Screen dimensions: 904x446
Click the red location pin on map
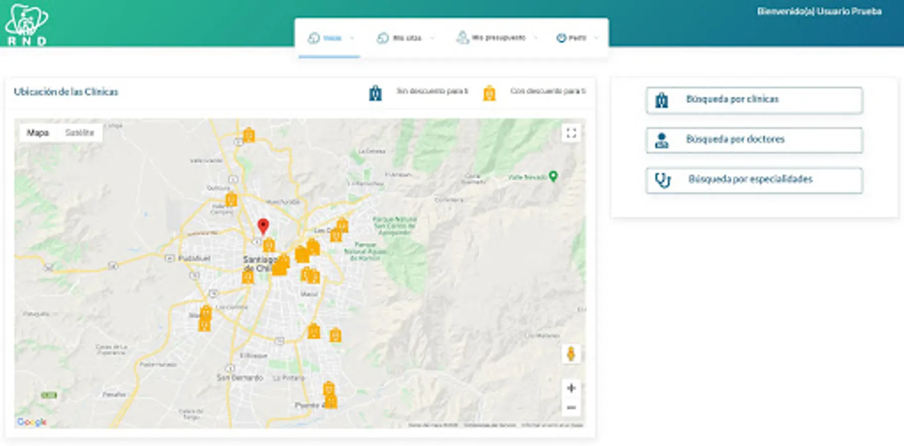click(x=263, y=226)
